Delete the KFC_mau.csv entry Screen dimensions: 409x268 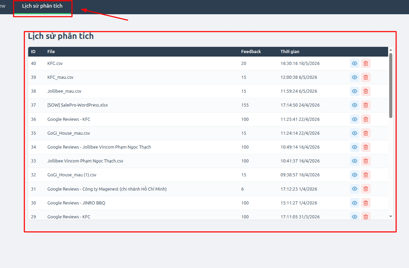366,77
